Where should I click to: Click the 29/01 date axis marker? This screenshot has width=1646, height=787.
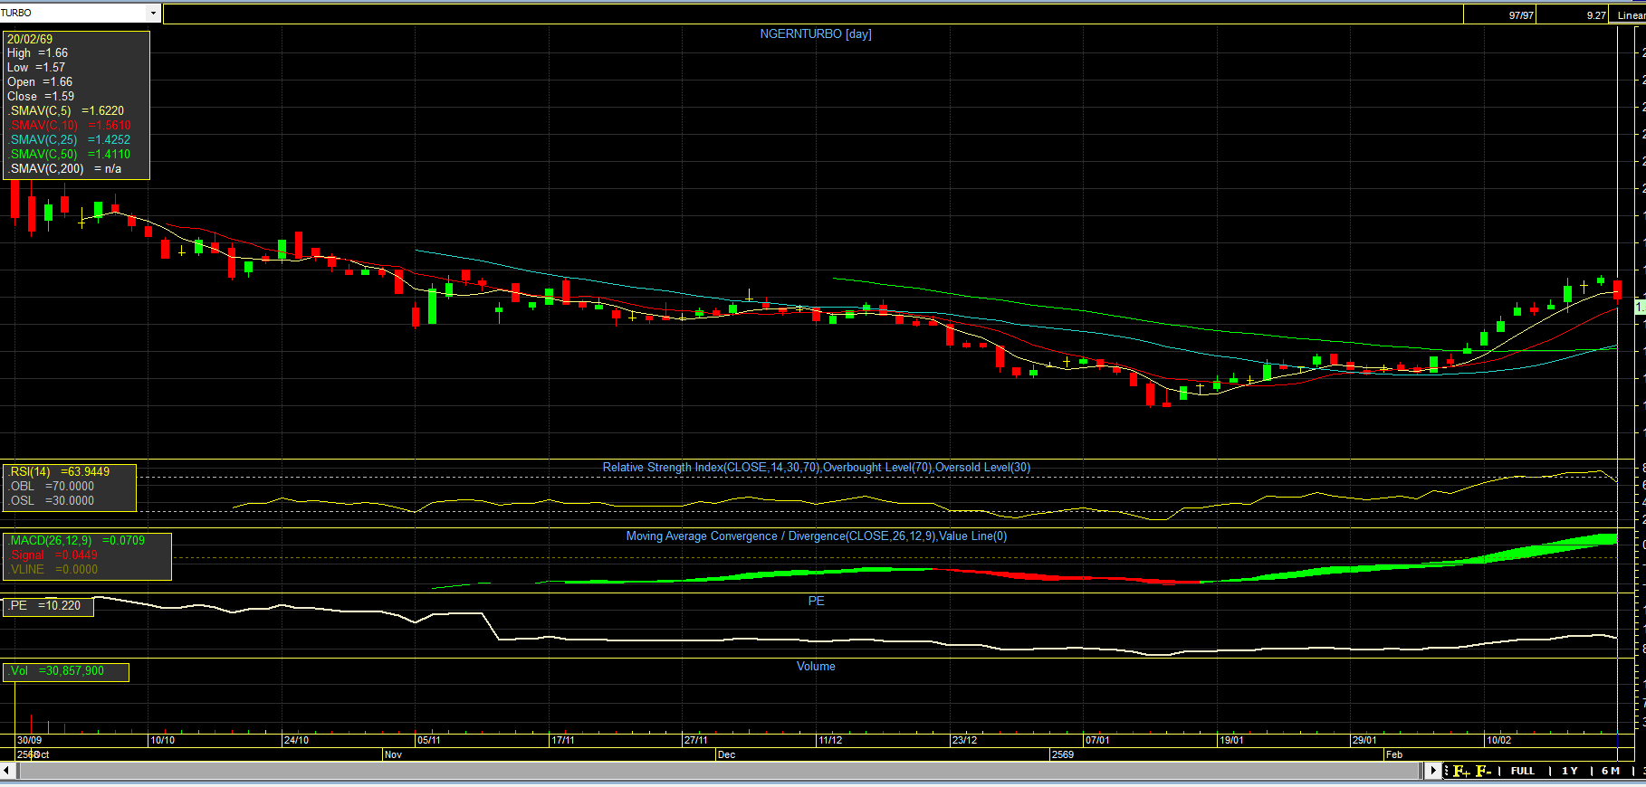[1364, 740]
